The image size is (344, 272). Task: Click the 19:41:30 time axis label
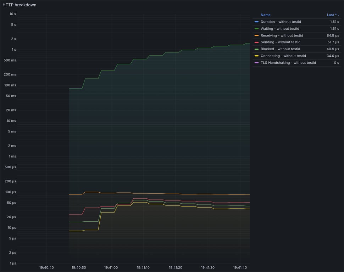click(208, 268)
